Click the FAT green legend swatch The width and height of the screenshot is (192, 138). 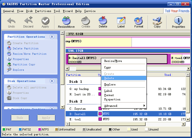(x=4, y=129)
